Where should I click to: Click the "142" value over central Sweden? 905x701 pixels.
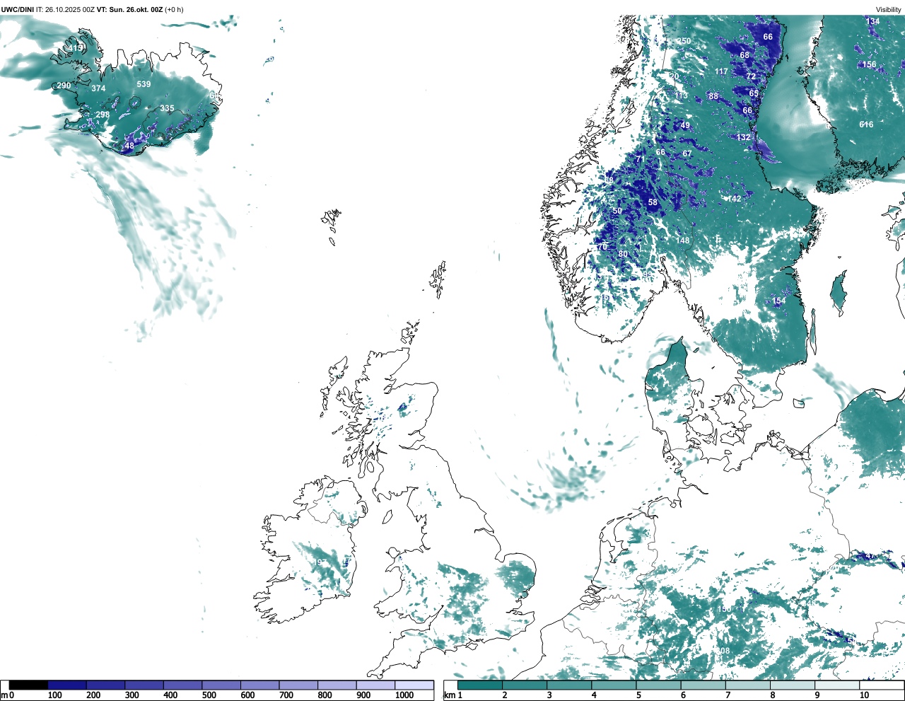[735, 199]
